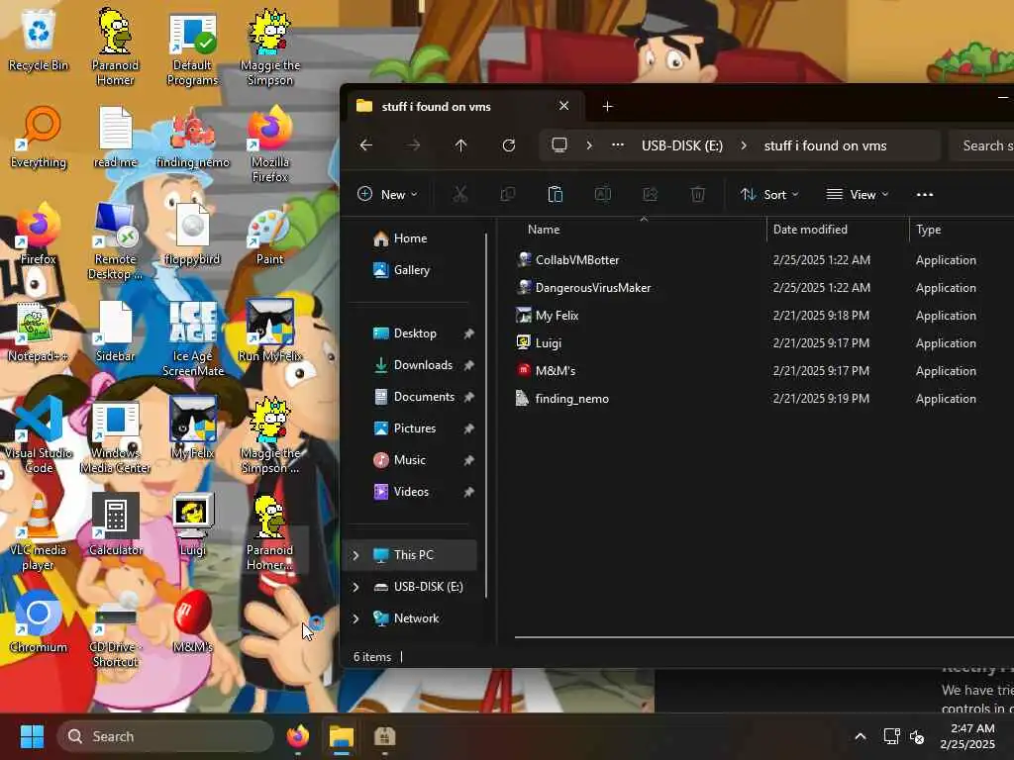Click the Refresh button in Explorer
The image size is (1014, 760).
[509, 145]
